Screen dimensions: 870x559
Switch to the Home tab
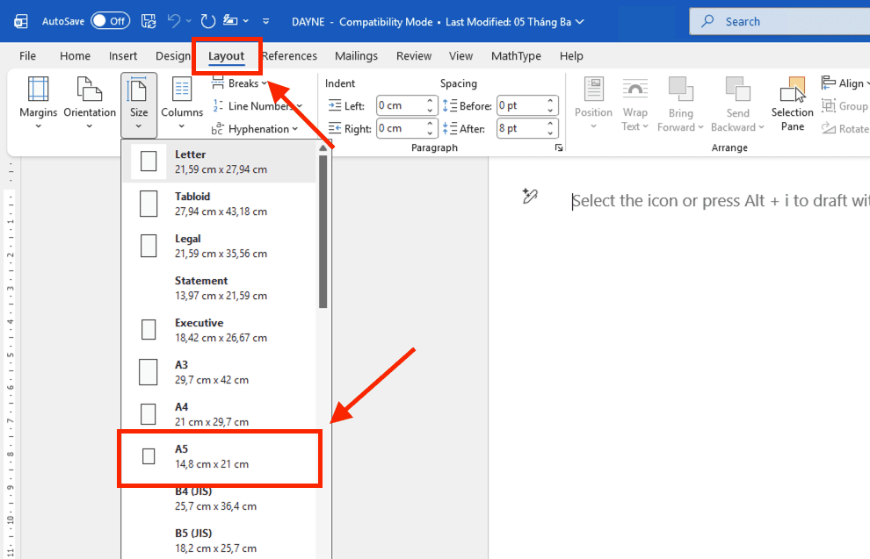[x=75, y=56]
